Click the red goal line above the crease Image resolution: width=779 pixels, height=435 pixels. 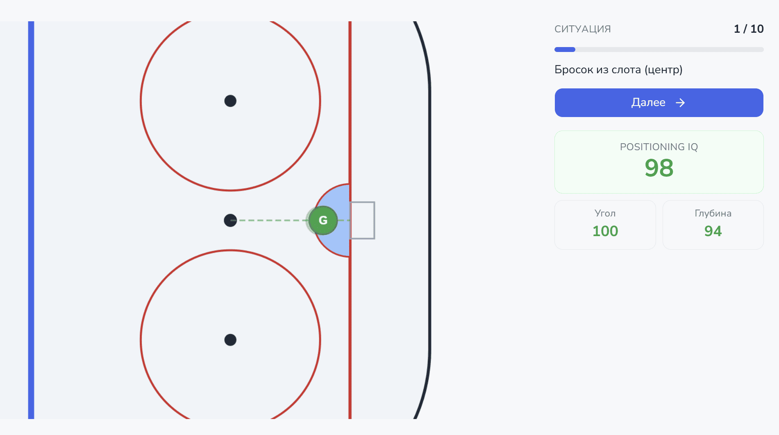pos(350,102)
